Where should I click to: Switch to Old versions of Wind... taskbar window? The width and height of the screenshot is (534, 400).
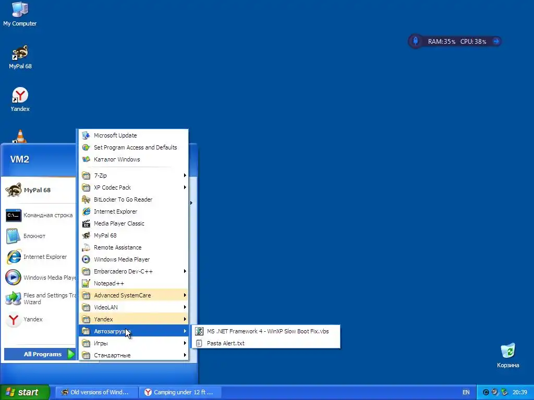pos(96,392)
